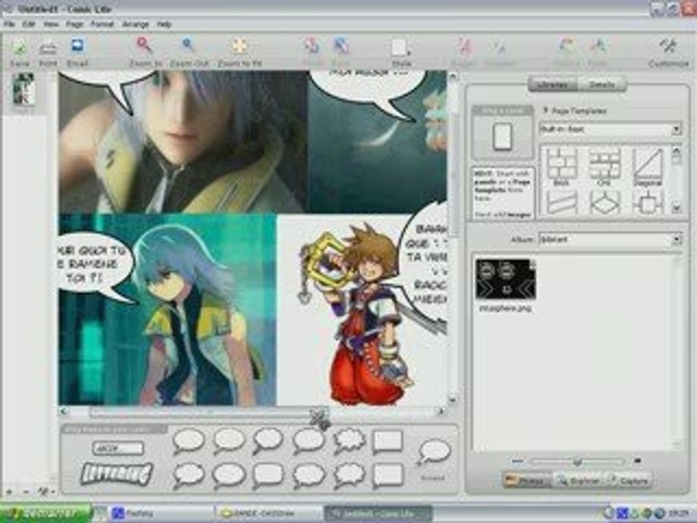
Task: Click the templates list scroll-down arrow
Action: click(676, 207)
